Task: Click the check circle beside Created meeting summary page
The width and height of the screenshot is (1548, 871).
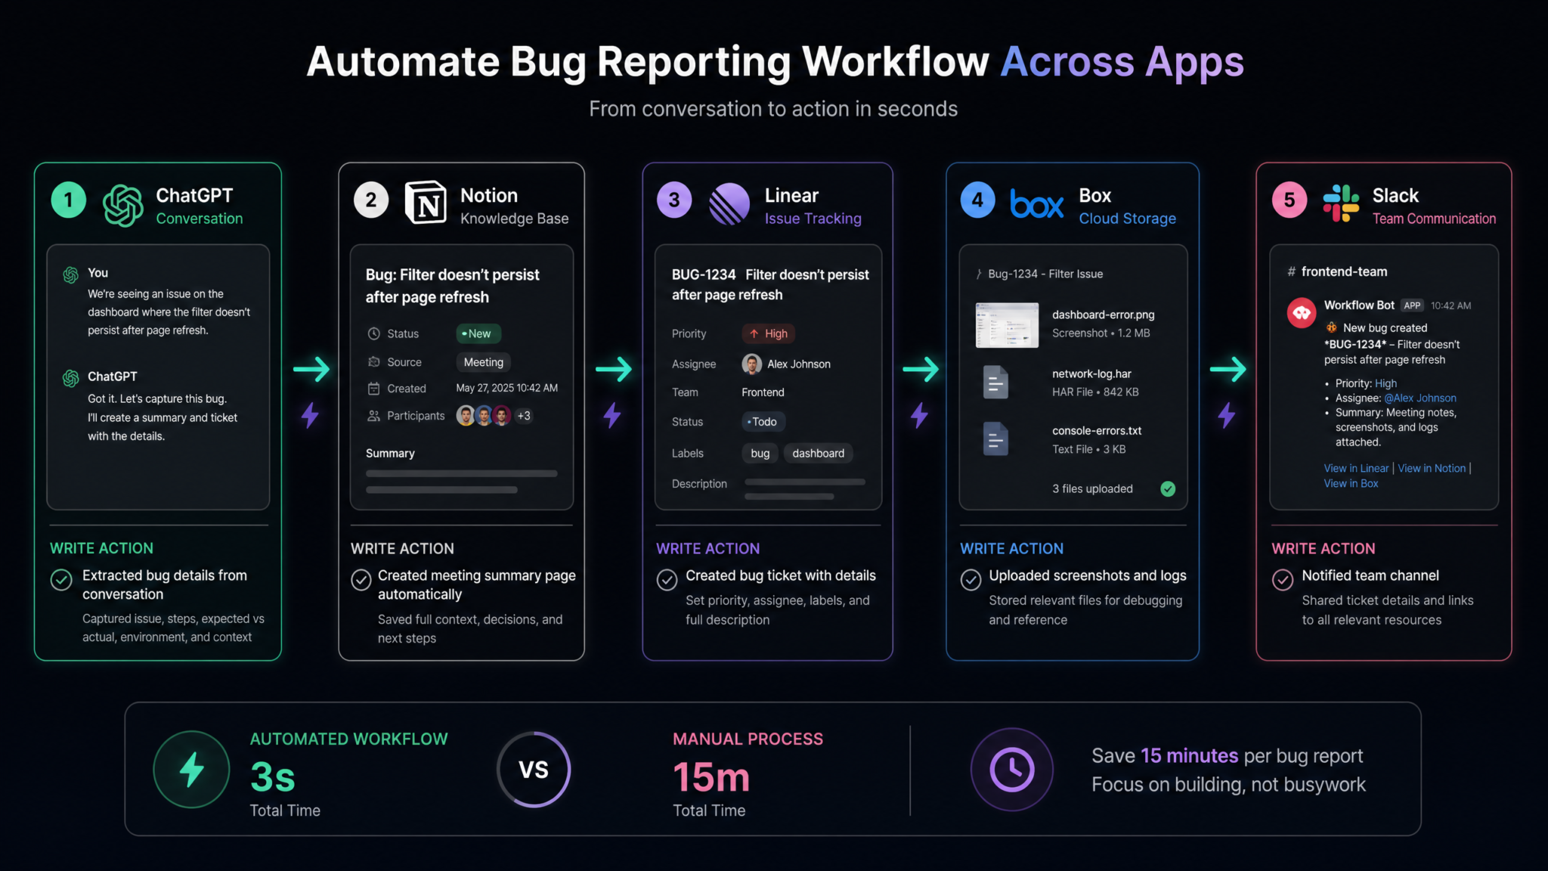Action: click(361, 580)
